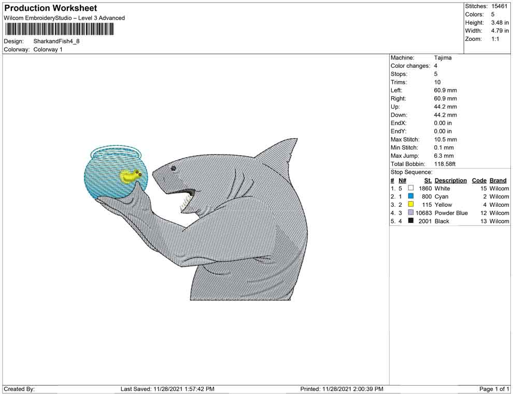Screen dimensions: 513x394
Task: Click the Powder Blue description text
Action: (451, 213)
